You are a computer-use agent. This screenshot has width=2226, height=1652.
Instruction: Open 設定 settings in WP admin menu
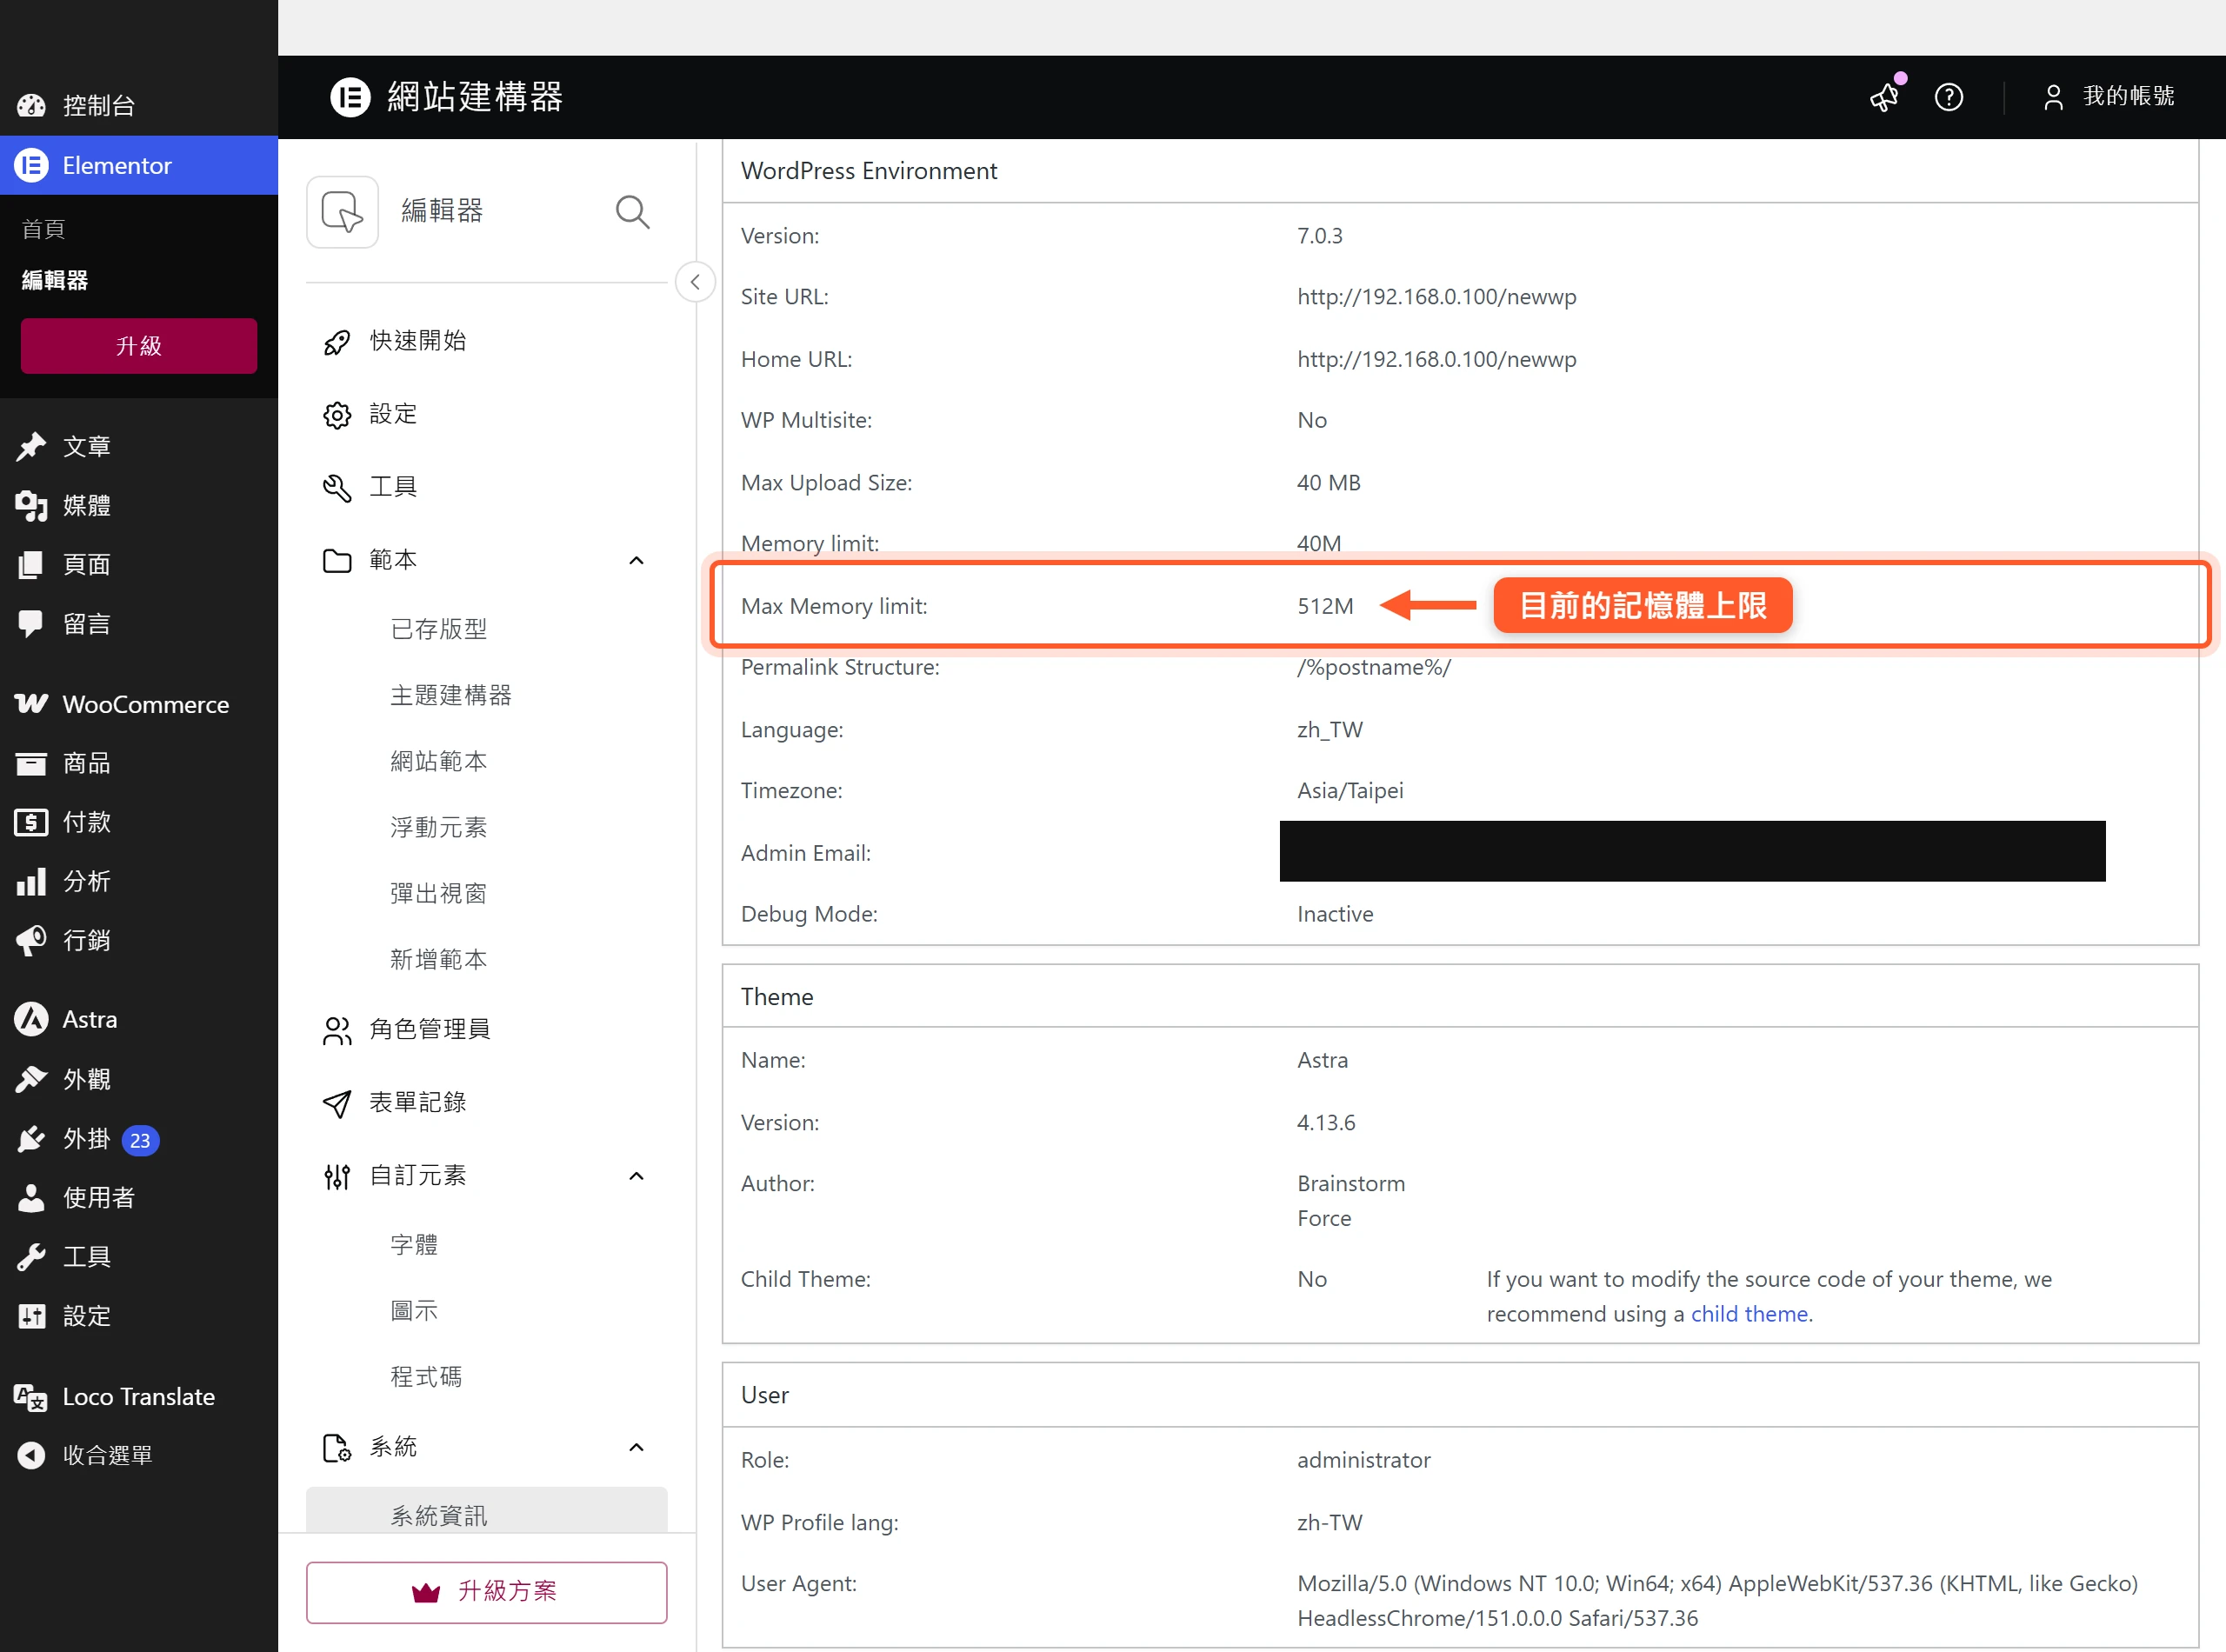[139, 1316]
